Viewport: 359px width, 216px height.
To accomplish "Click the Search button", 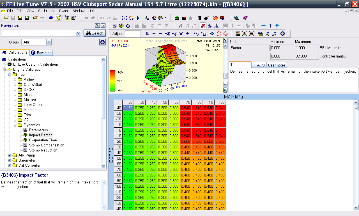I will pos(94,33).
